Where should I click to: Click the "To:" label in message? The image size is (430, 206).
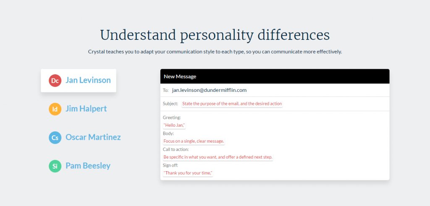(165, 91)
